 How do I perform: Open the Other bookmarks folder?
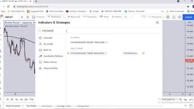tap(175, 12)
